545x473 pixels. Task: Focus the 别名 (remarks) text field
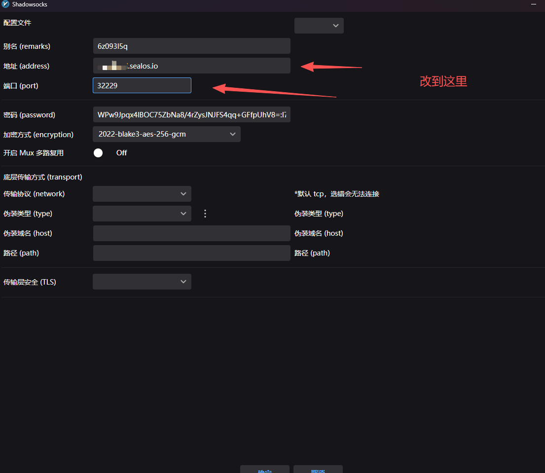pyautogui.click(x=191, y=46)
